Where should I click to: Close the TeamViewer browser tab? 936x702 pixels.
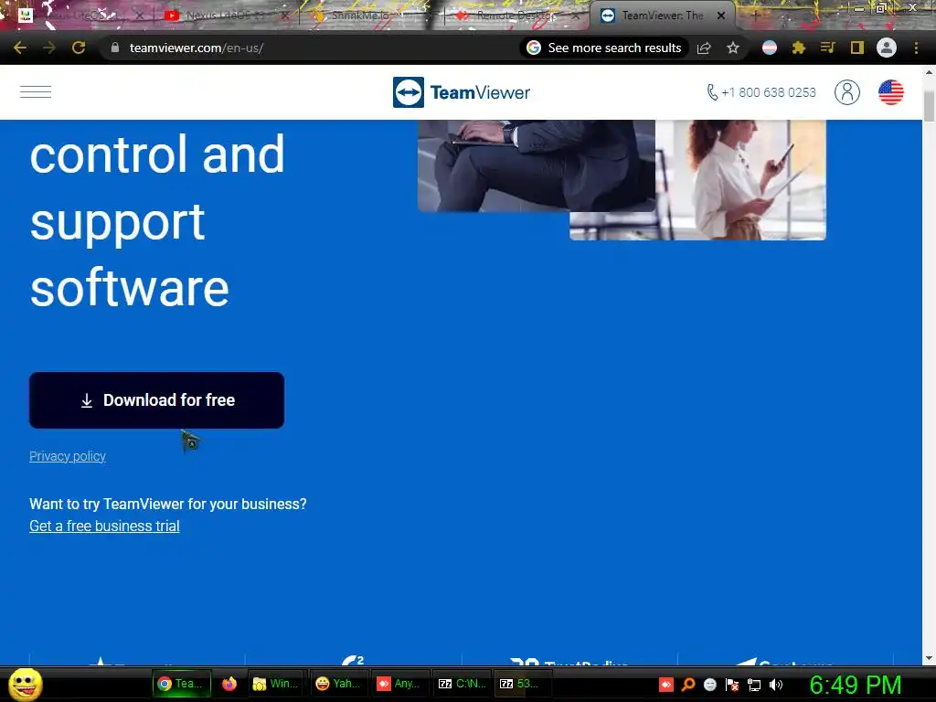click(721, 16)
